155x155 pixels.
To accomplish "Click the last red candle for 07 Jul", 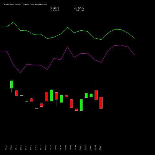I will (x=101, y=103).
